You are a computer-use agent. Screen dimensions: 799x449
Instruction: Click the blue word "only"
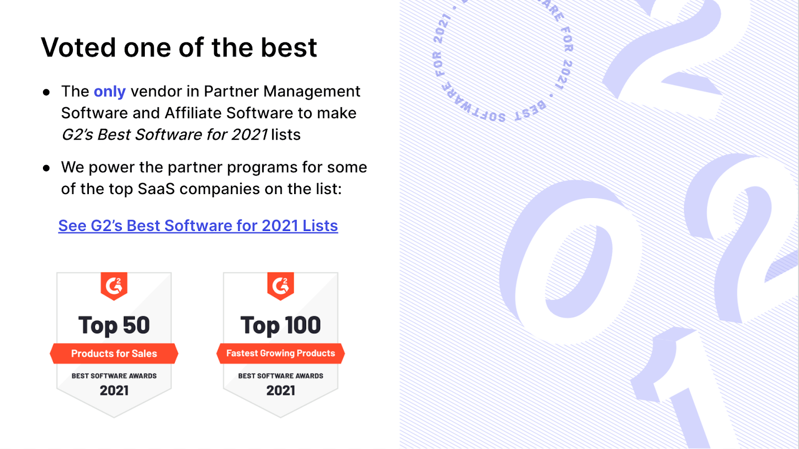coord(109,92)
